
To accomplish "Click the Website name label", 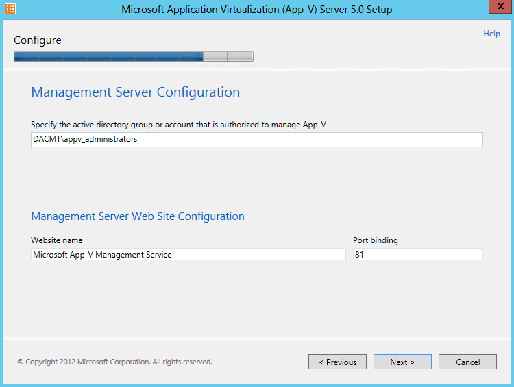I will (57, 240).
